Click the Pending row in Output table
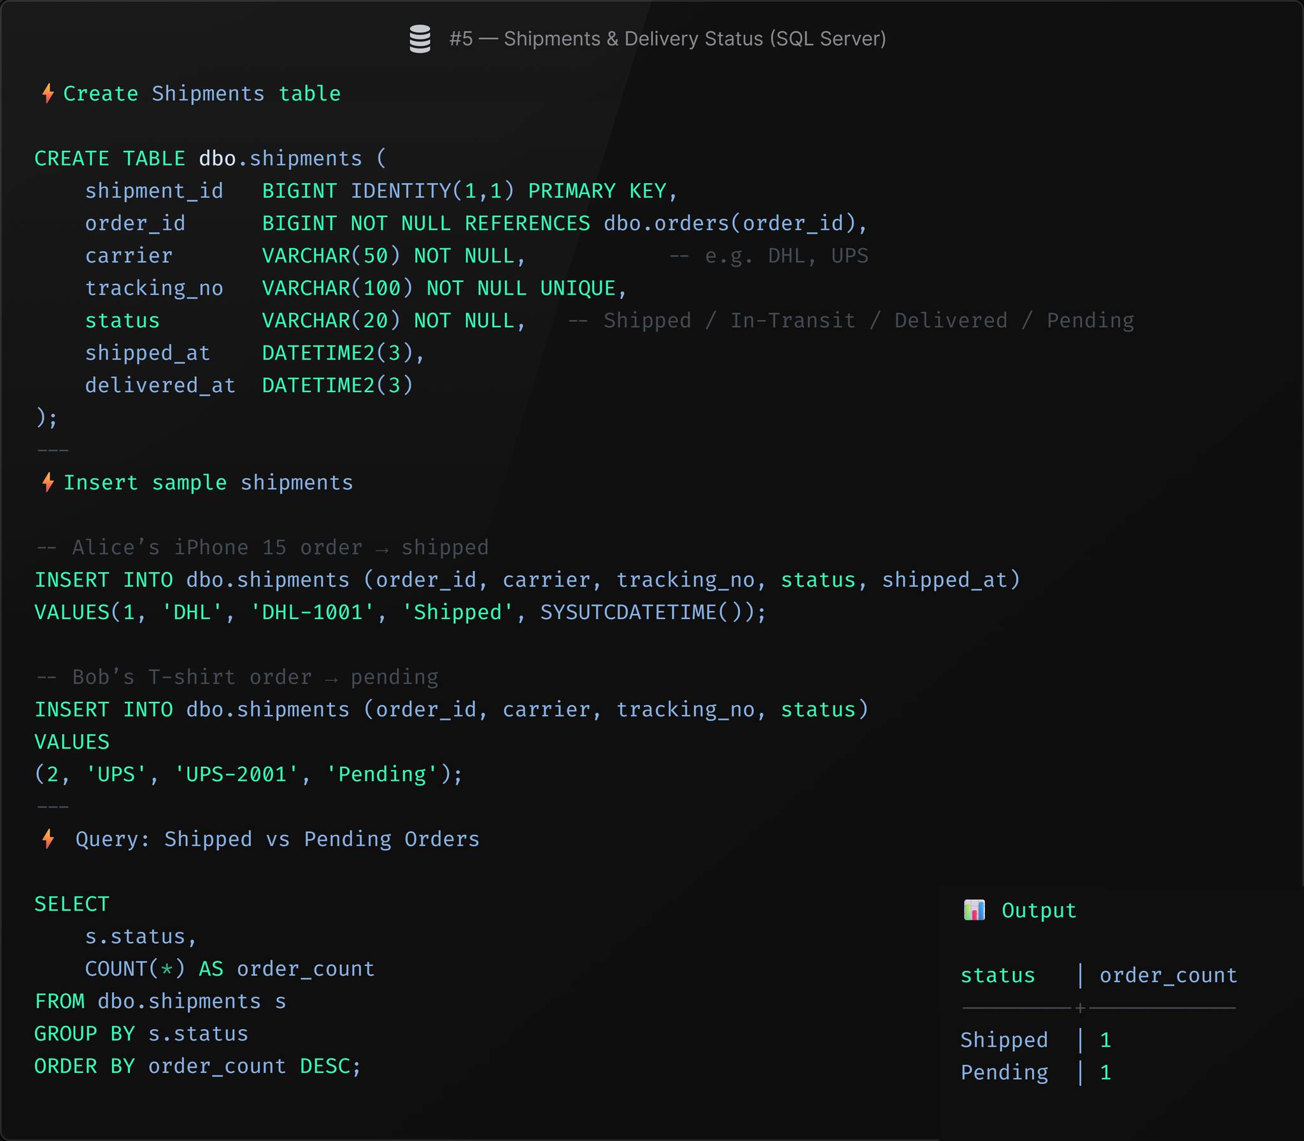 click(1036, 1073)
